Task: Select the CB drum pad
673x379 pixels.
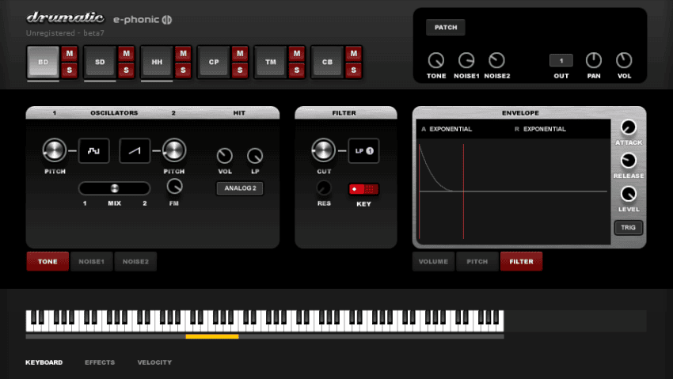Action: click(327, 62)
